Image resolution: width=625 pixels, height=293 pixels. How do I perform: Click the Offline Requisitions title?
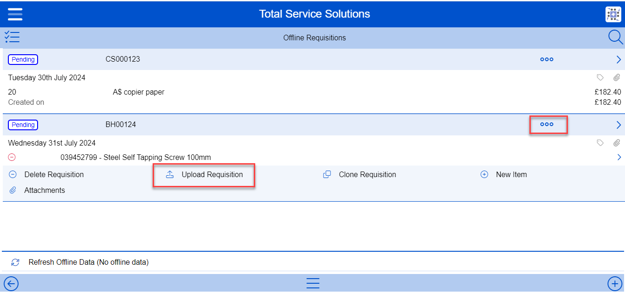pos(315,38)
